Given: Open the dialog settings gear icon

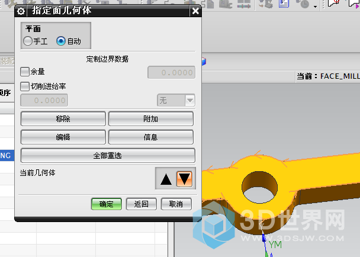Looking at the screenshot, I should pos(21,11).
